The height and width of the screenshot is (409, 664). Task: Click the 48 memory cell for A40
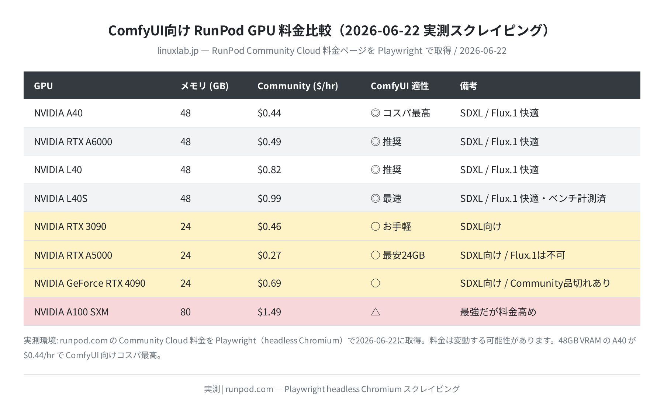pos(186,113)
